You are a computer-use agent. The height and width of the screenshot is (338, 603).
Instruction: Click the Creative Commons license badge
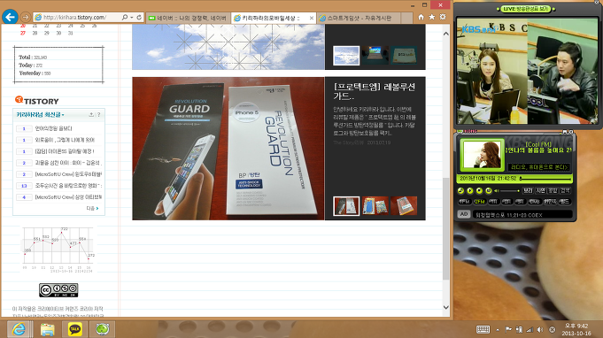coord(58,290)
